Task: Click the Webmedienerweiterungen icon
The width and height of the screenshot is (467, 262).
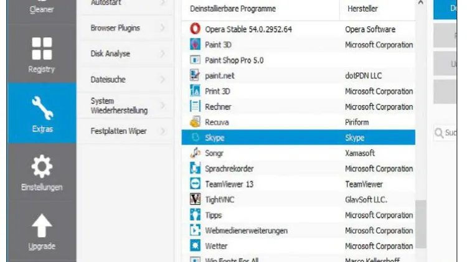Action: [x=195, y=230]
